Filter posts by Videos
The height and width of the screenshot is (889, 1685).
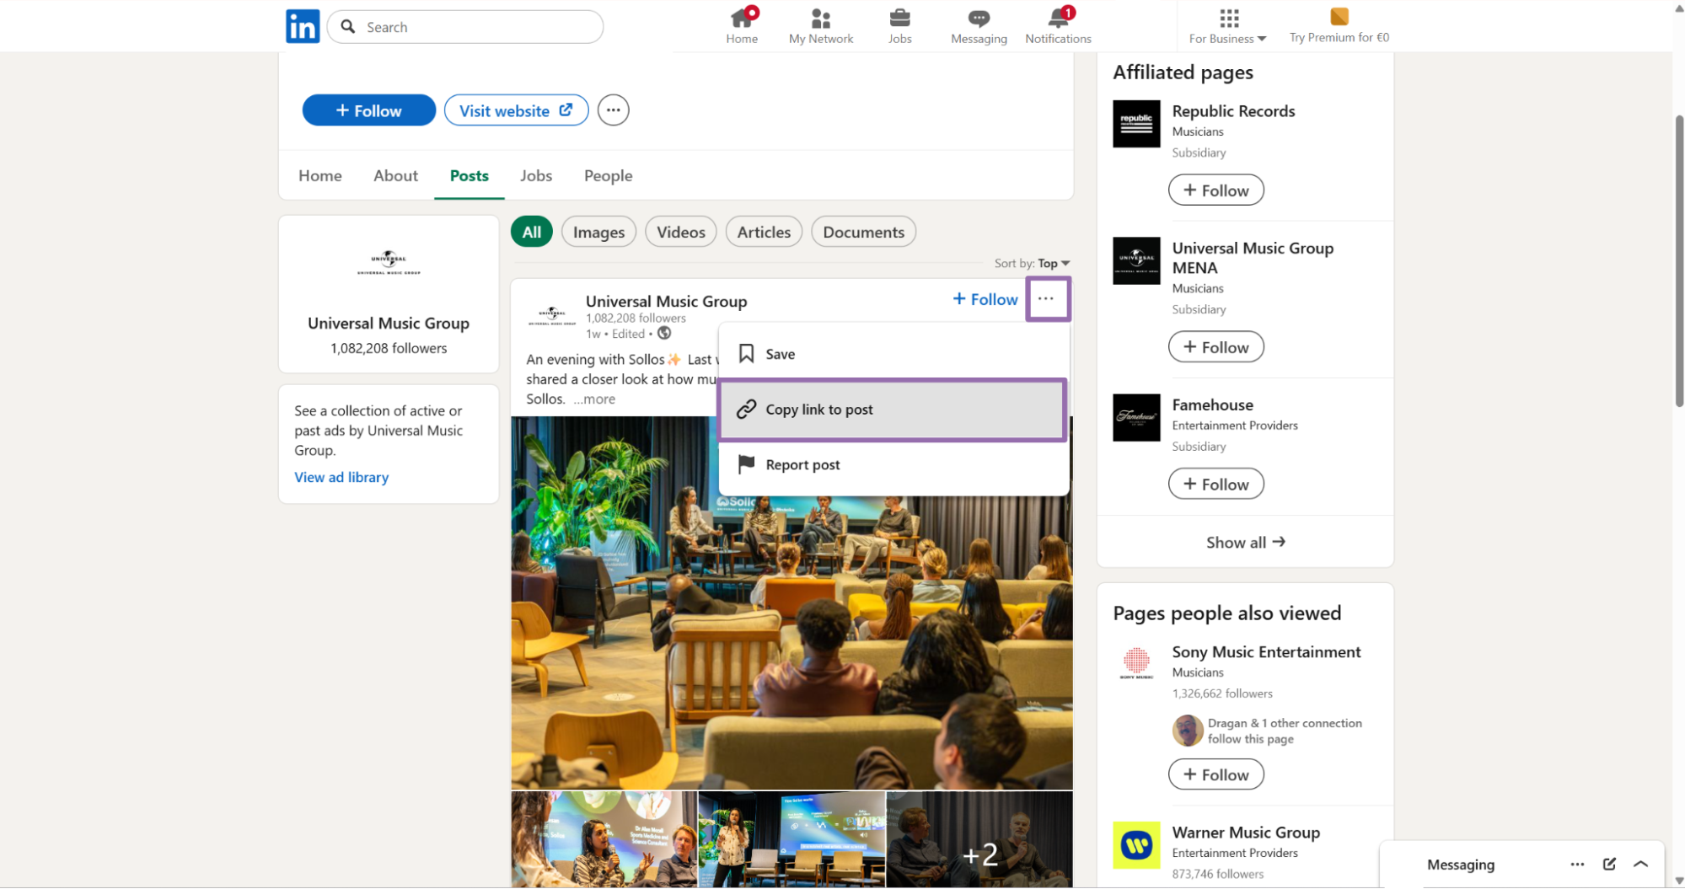(680, 232)
